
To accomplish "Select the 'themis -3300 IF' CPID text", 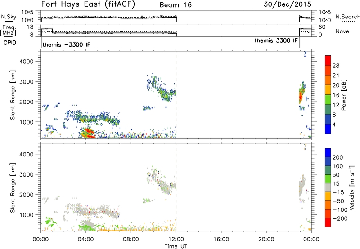I will click(x=66, y=44).
